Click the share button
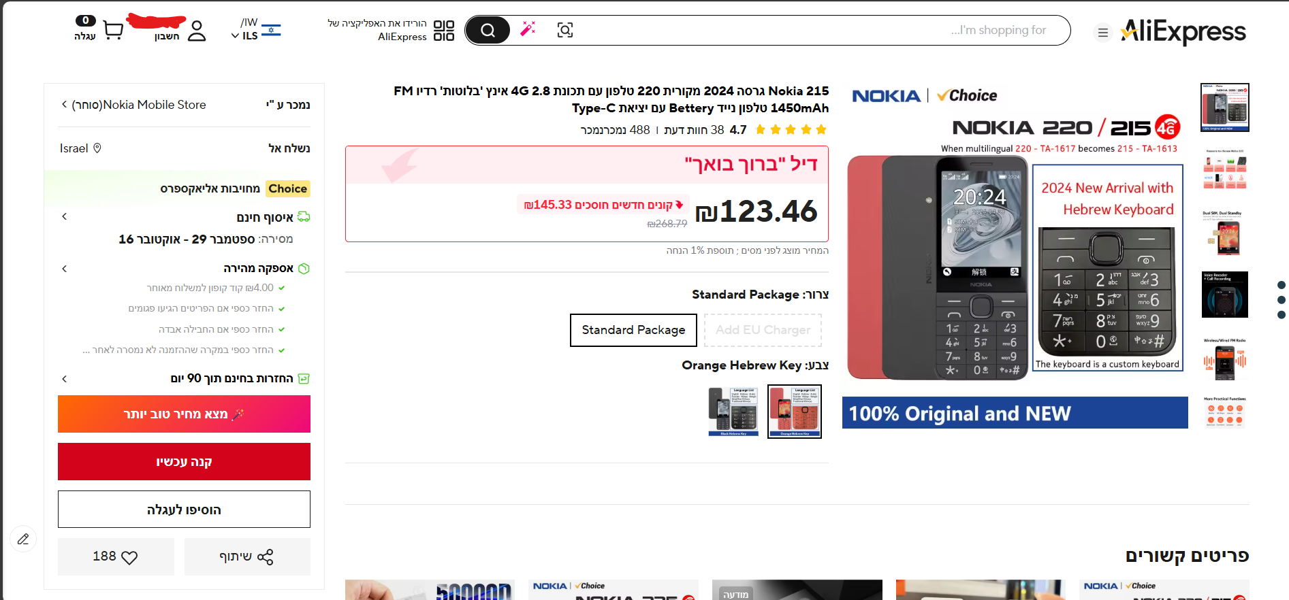1289x600 pixels. [x=247, y=556]
